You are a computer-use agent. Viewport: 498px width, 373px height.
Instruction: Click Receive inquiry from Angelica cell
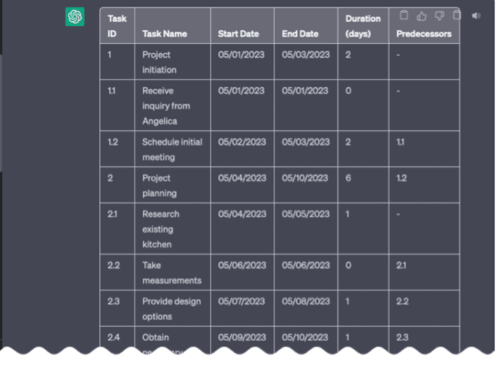[x=172, y=105]
